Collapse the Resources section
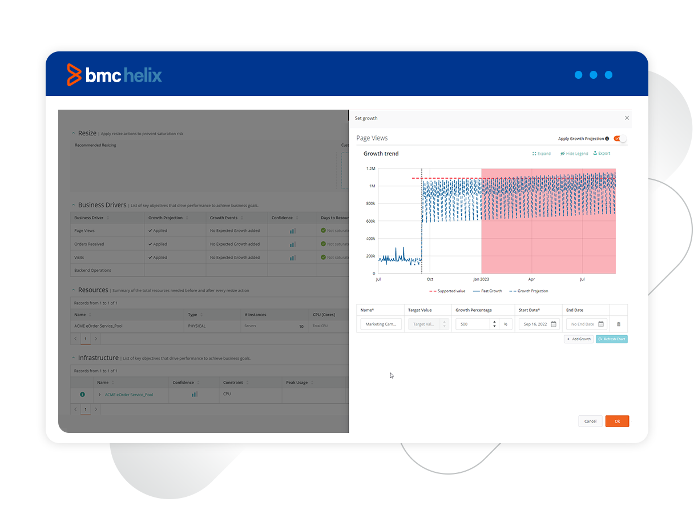 point(73,290)
